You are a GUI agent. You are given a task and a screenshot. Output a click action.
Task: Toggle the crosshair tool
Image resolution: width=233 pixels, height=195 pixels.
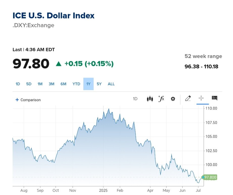[201, 98]
